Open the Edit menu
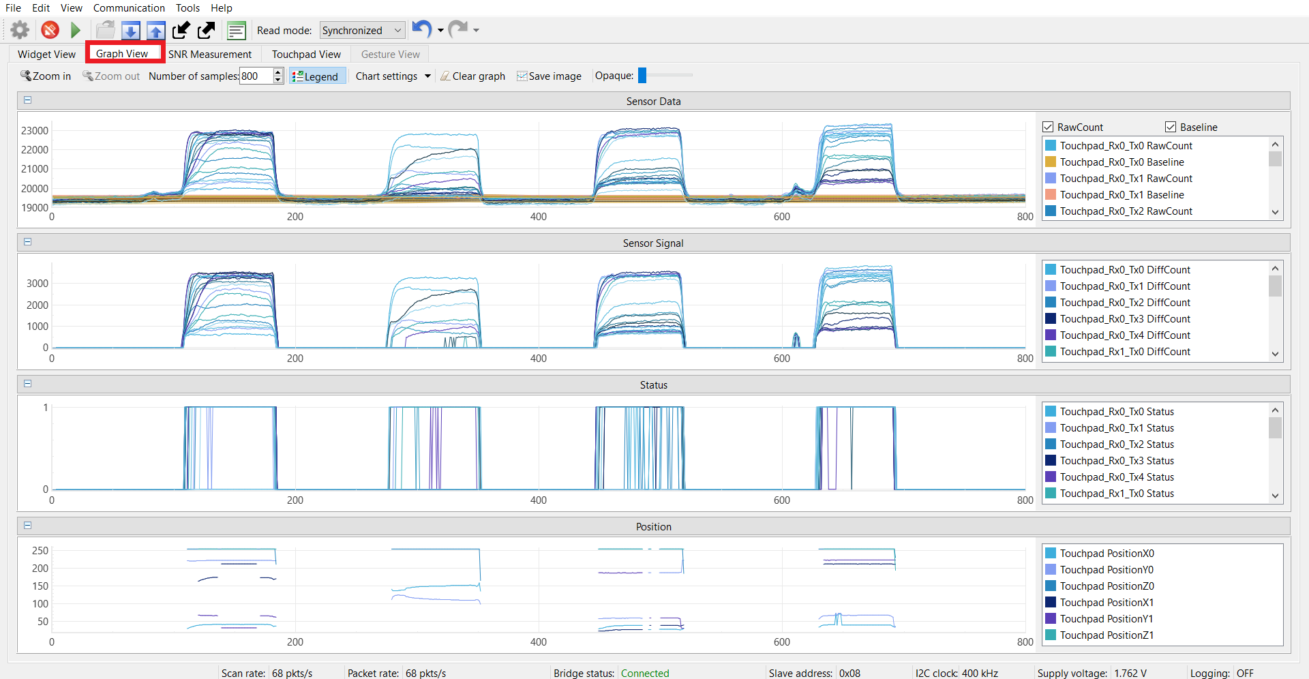 41,7
